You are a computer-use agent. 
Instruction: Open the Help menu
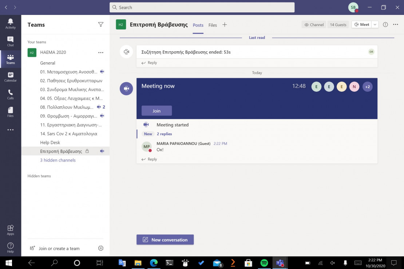click(10, 248)
